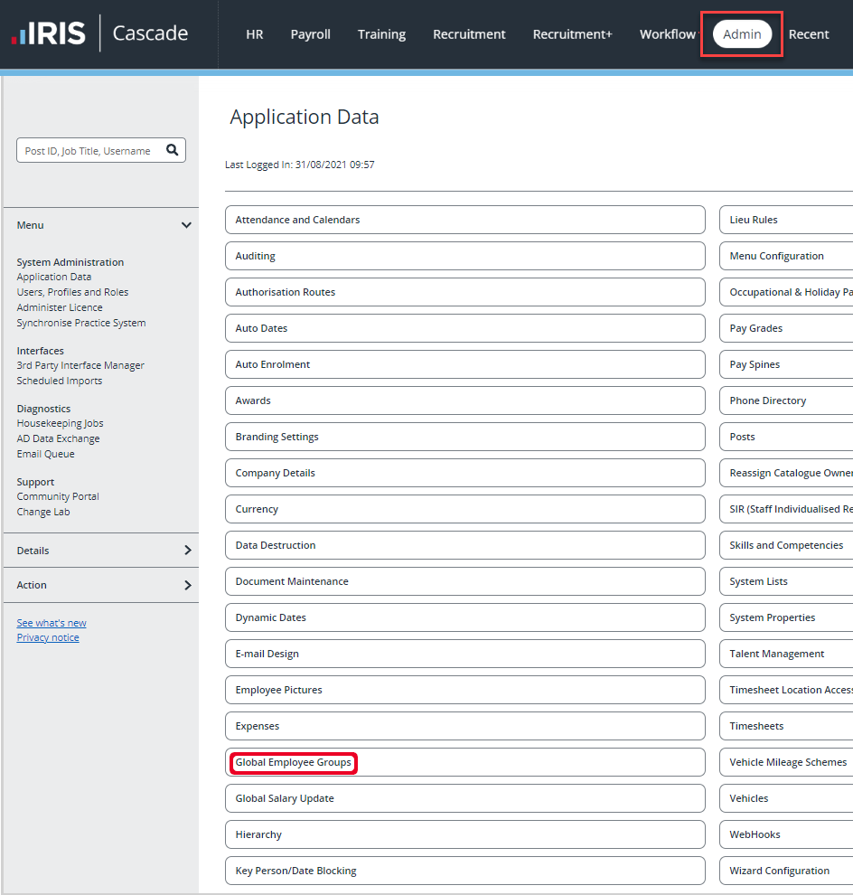Open Employee Pictures

(465, 690)
